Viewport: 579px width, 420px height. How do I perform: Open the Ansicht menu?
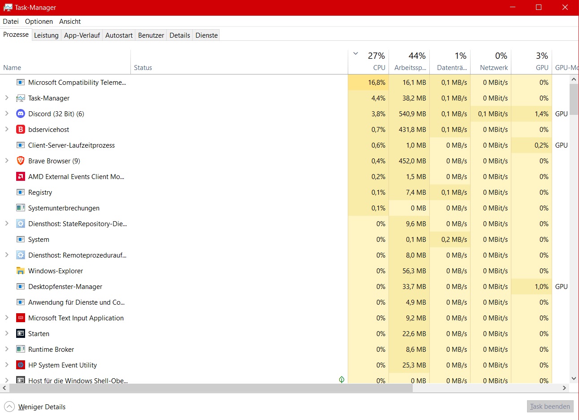70,22
